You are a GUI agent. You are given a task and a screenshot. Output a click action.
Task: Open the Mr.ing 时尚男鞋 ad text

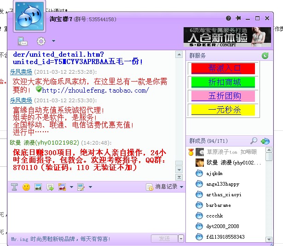(x=61, y=239)
